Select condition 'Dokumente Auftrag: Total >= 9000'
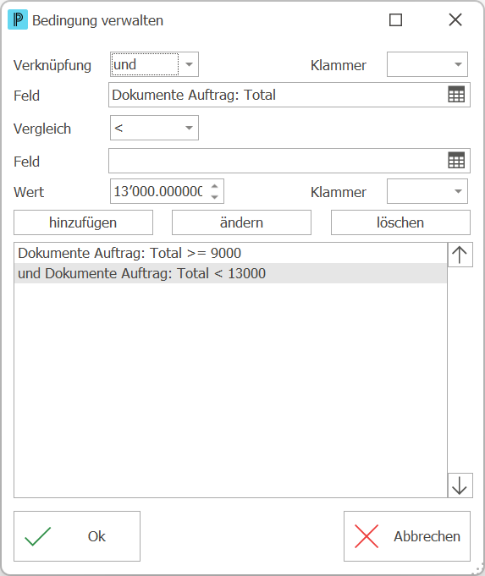485x576 pixels. 230,253
